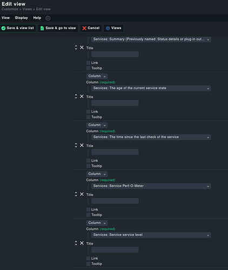Click the green checkmark Save & view list icon
This screenshot has width=228, height=270.
(x=3, y=28)
